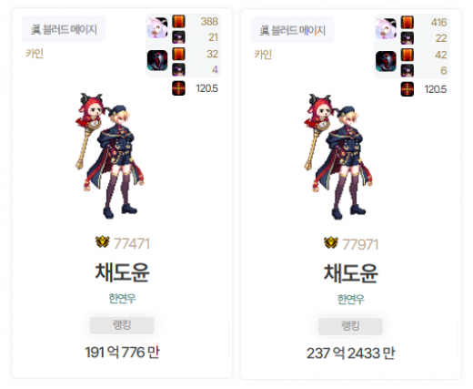The image size is (473, 389).
Task: Open the 한연우 adventure link on right card
Action: [351, 299]
